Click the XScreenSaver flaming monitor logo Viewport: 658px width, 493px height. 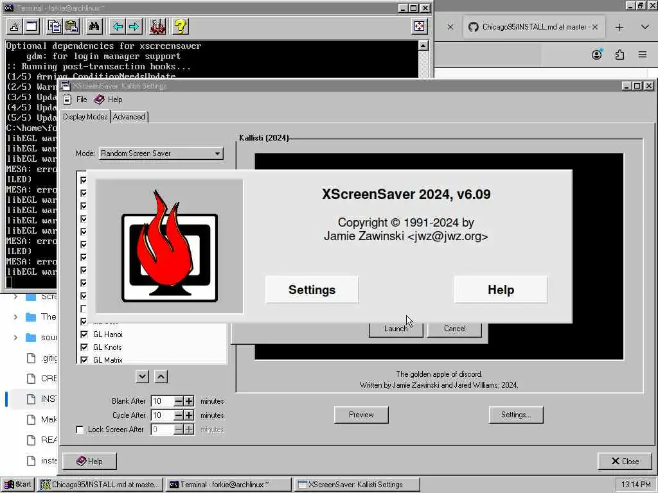pyautogui.click(x=170, y=246)
